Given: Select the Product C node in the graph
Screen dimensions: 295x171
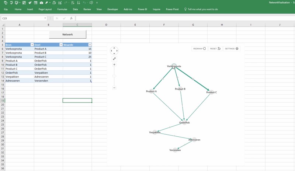Looking at the screenshot, I should pos(211,92).
